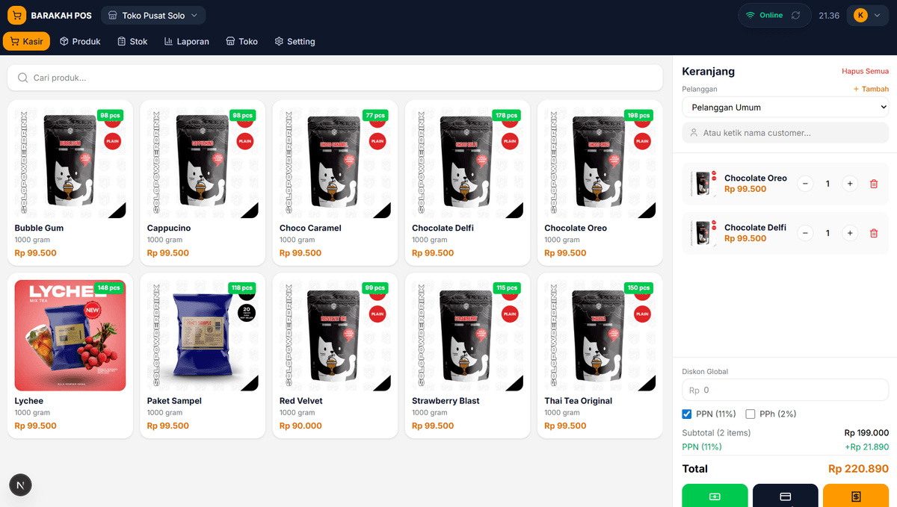Decrease Chocolate Delfi quantity with minus
Image resolution: width=897 pixels, height=507 pixels.
tap(805, 233)
